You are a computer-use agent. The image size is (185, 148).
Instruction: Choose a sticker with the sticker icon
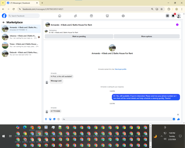coord(54,119)
